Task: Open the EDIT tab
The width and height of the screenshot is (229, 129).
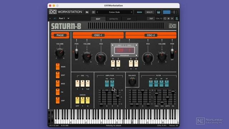Action: point(98,19)
